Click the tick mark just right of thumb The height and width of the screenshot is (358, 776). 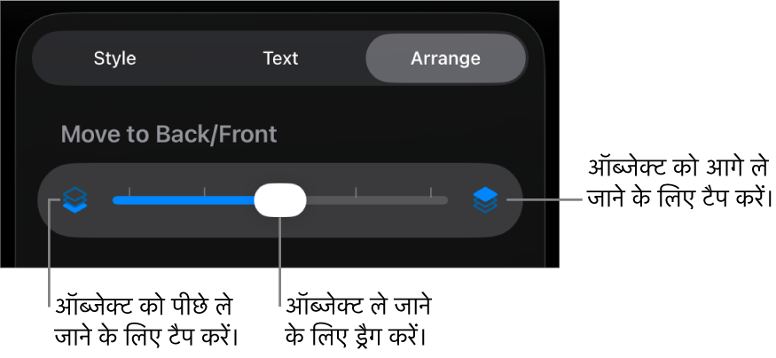click(356, 191)
